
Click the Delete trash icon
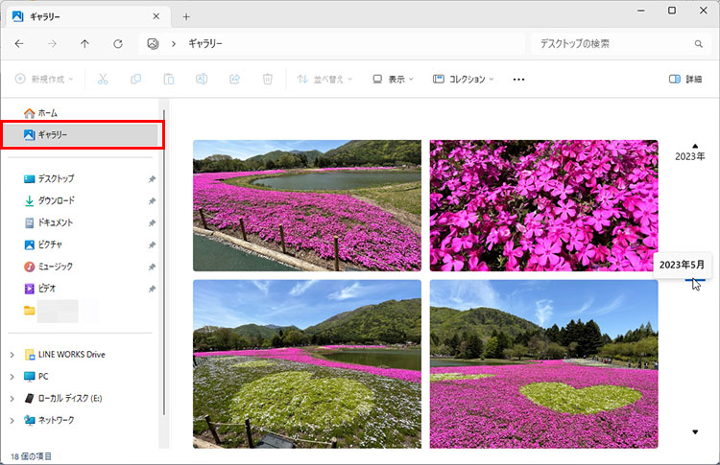pos(268,79)
